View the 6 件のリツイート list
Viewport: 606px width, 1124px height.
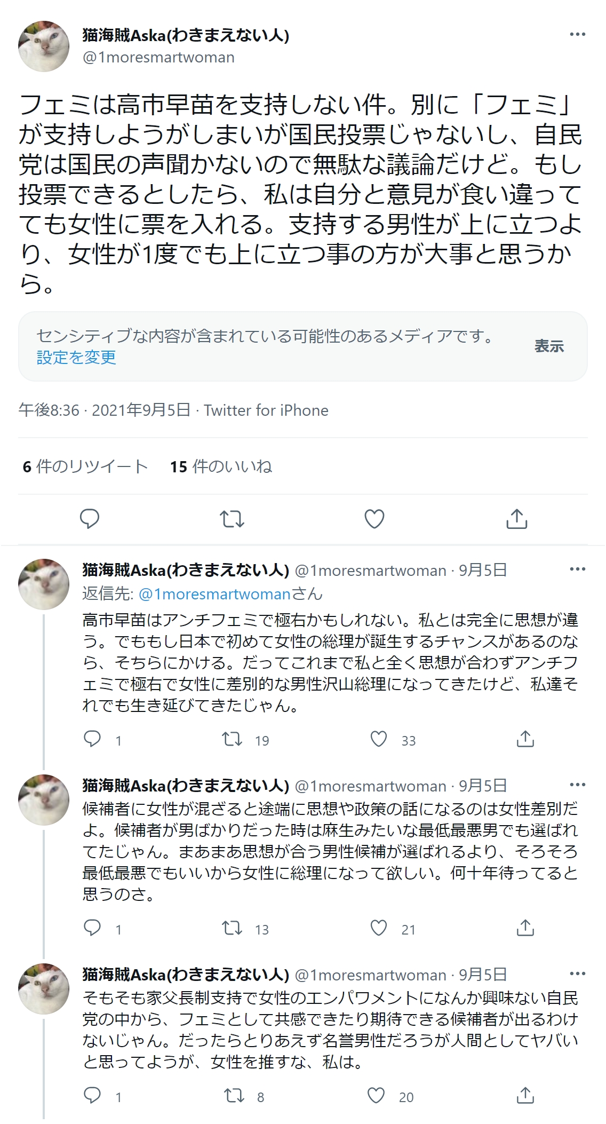[x=85, y=467]
